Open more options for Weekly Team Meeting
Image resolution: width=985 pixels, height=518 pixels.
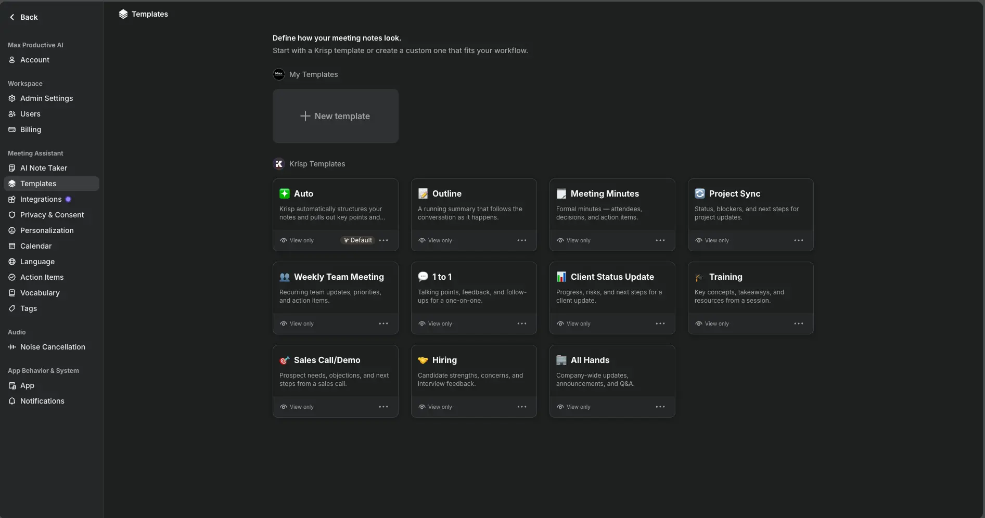click(x=383, y=323)
